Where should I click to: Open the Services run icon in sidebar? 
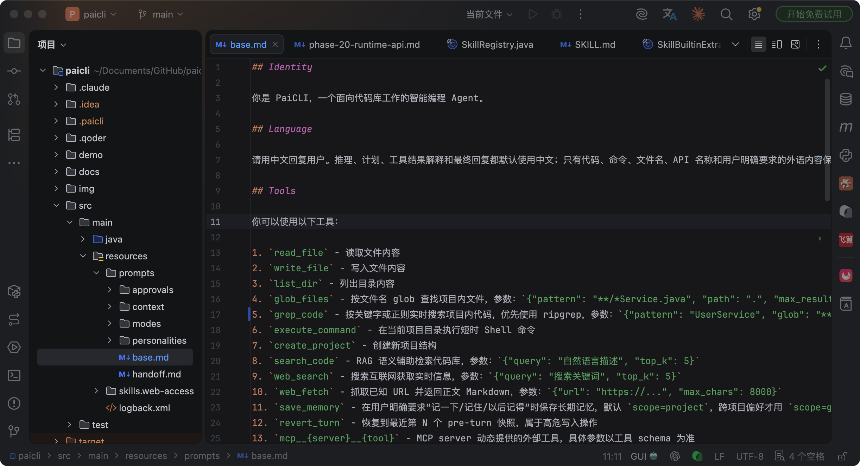[x=14, y=347]
